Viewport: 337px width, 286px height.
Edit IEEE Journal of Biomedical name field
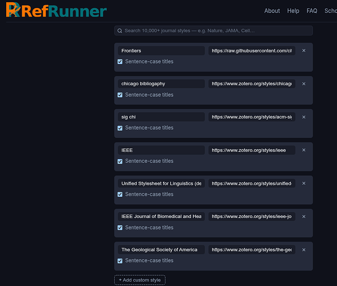click(161, 216)
